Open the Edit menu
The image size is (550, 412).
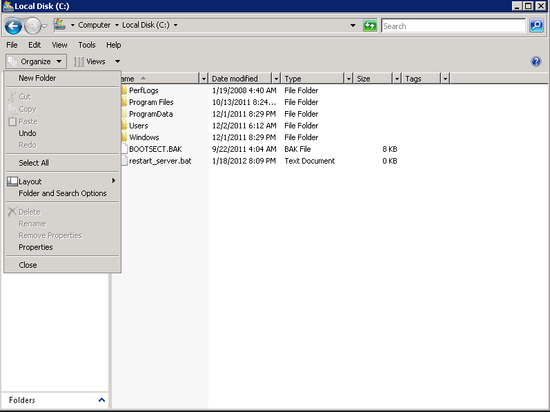[35, 45]
